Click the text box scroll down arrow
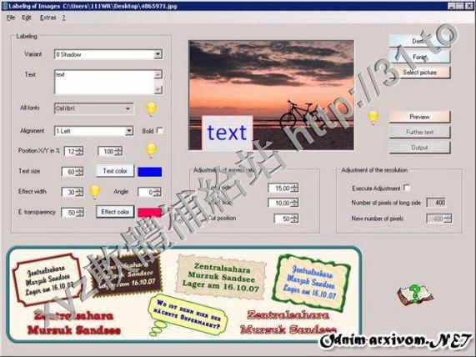The image size is (476, 357). click(x=158, y=89)
